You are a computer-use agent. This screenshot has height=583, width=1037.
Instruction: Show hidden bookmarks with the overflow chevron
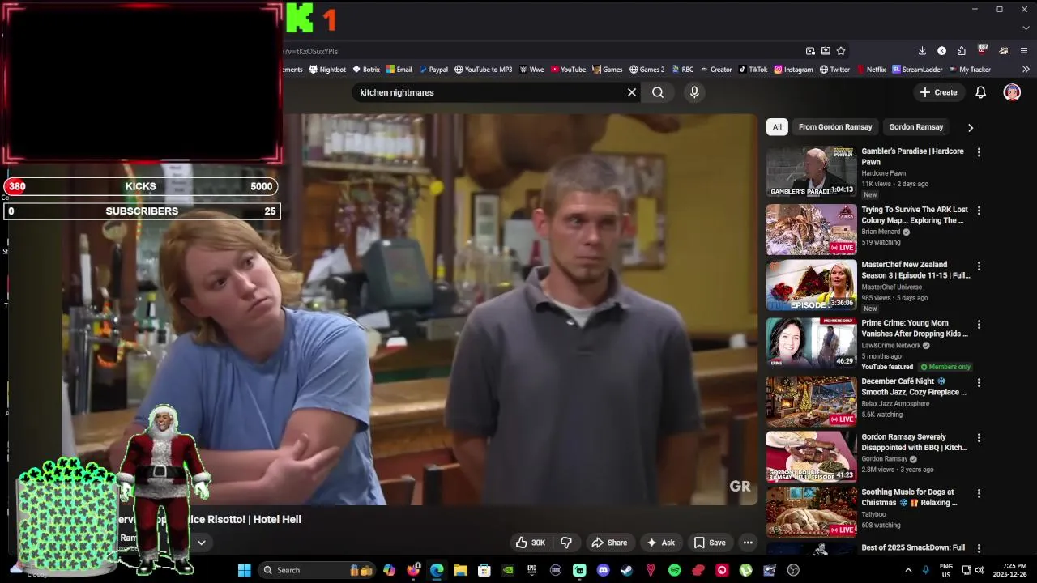coord(1026,70)
